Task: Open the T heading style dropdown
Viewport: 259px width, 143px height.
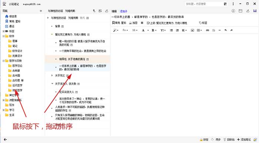Action: coord(163,30)
